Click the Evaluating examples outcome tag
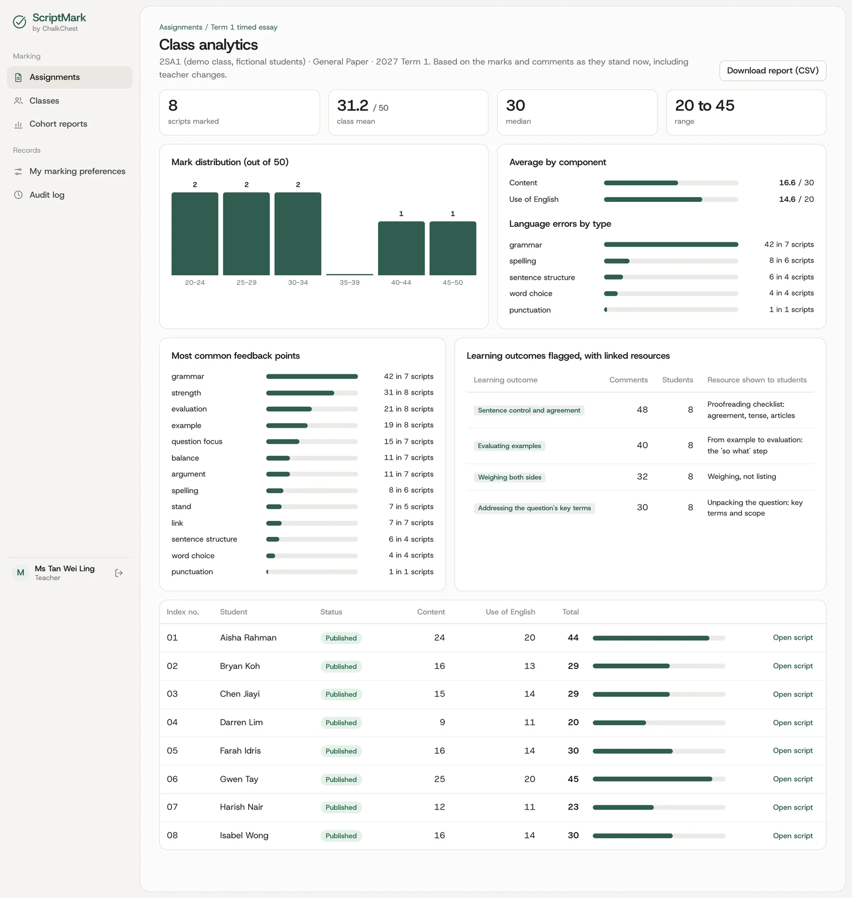The image size is (852, 898). pos(509,446)
